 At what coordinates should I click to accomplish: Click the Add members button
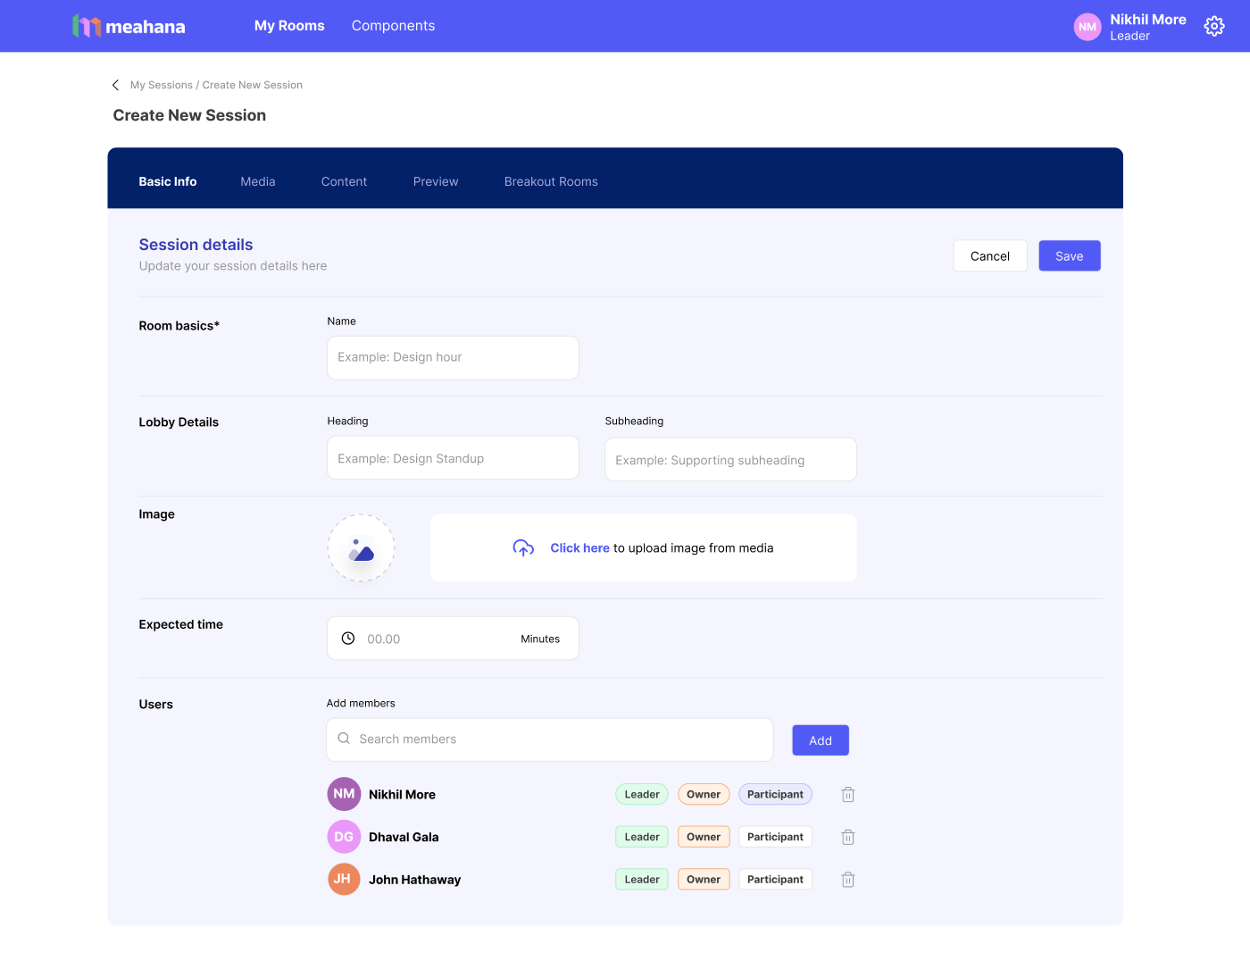tap(821, 740)
